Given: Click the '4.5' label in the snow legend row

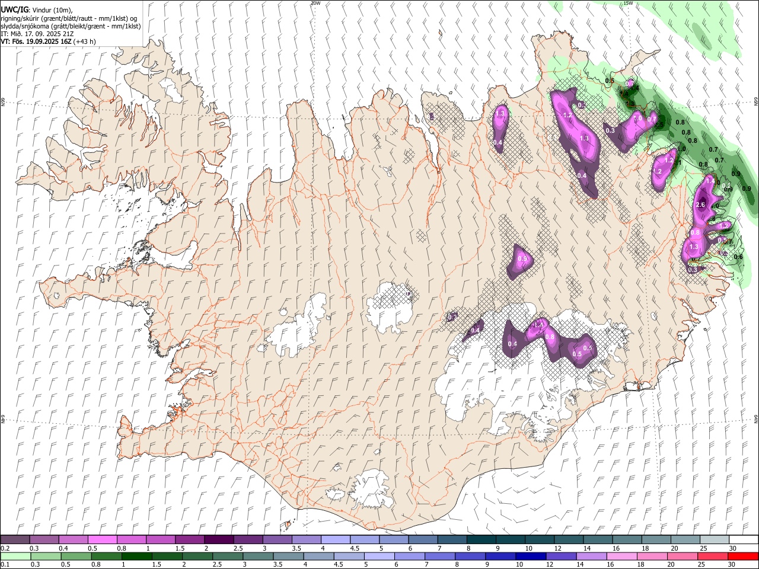Looking at the screenshot, I should pyautogui.click(x=355, y=548).
